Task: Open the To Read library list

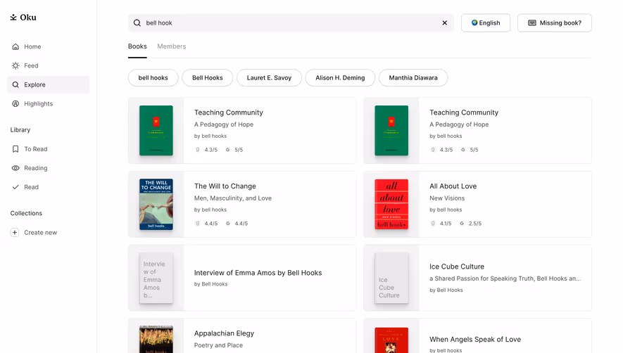Action: point(48,149)
